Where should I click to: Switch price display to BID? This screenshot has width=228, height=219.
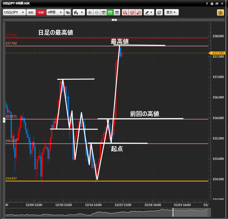31,12
